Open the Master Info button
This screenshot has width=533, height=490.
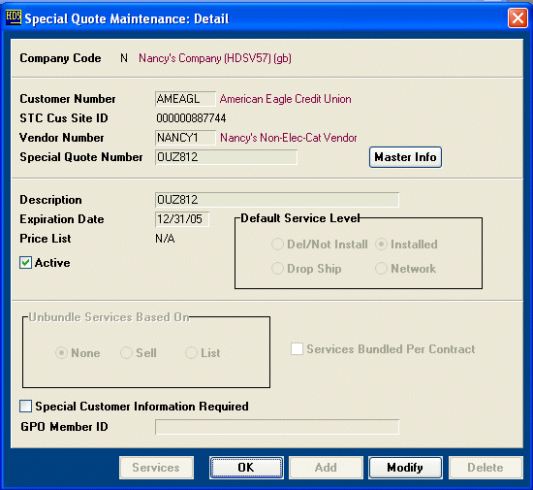(405, 157)
